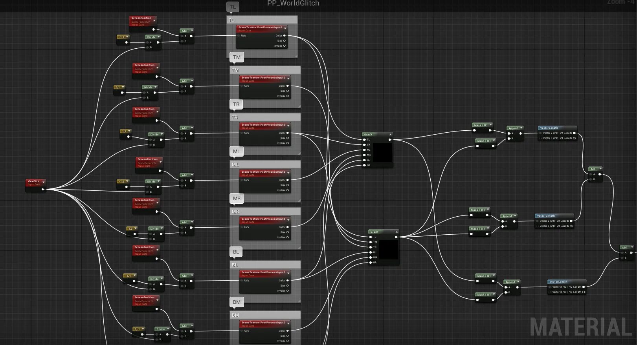Select the ViewSize node title
Image resolution: width=637 pixels, height=345 pixels.
(x=33, y=181)
